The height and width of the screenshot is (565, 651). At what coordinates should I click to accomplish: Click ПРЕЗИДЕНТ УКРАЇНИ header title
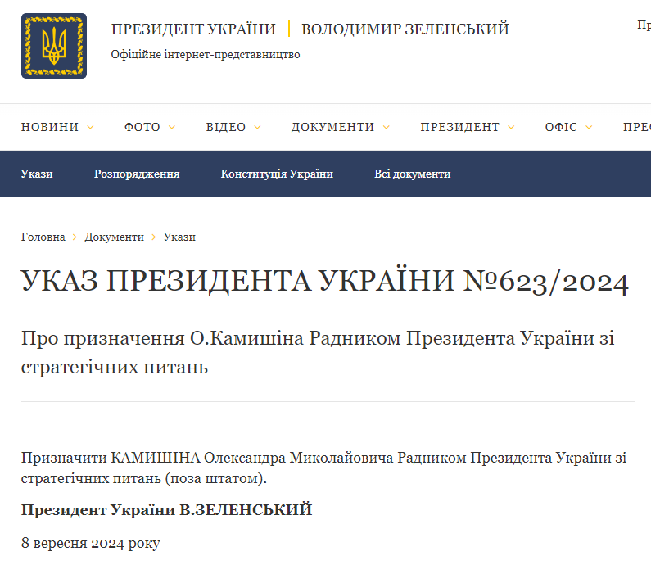point(193,29)
